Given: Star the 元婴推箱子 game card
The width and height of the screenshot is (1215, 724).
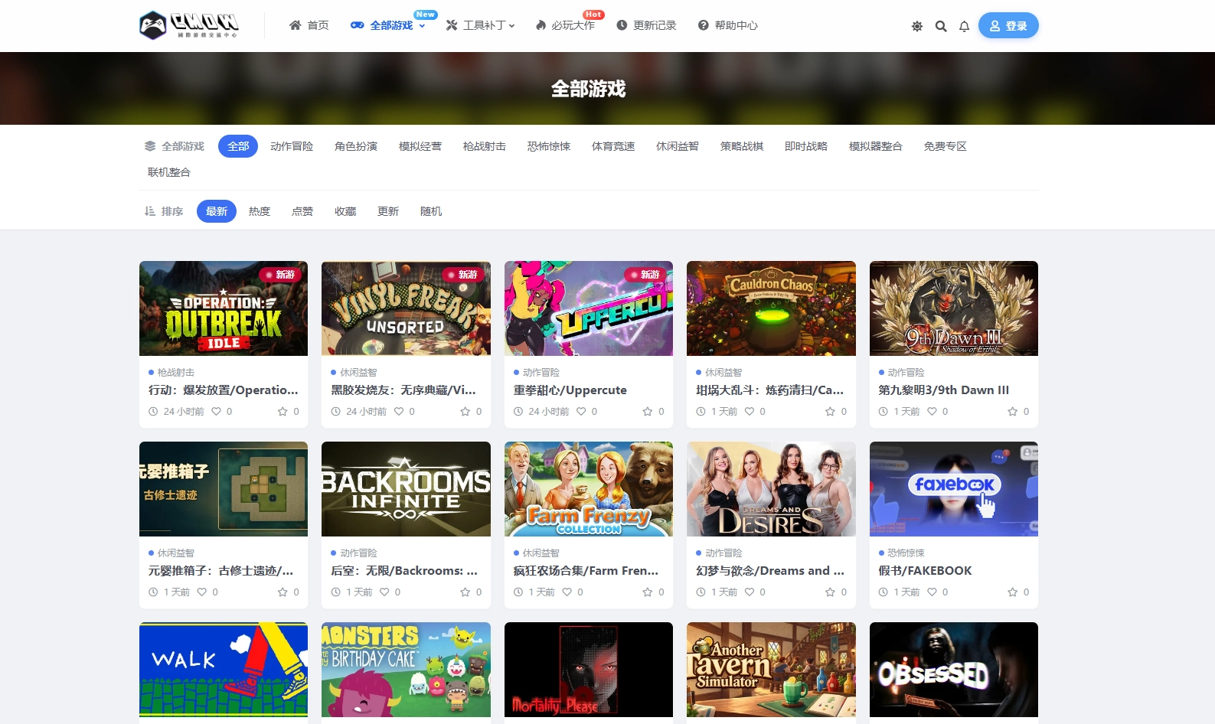Looking at the screenshot, I should click(283, 592).
